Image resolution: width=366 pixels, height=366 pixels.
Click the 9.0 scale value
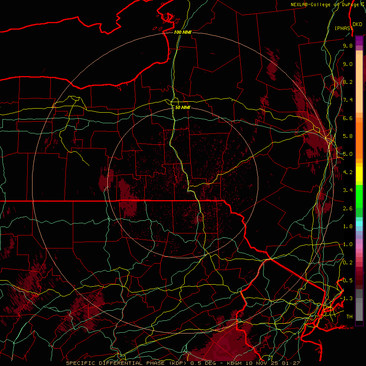point(348,64)
